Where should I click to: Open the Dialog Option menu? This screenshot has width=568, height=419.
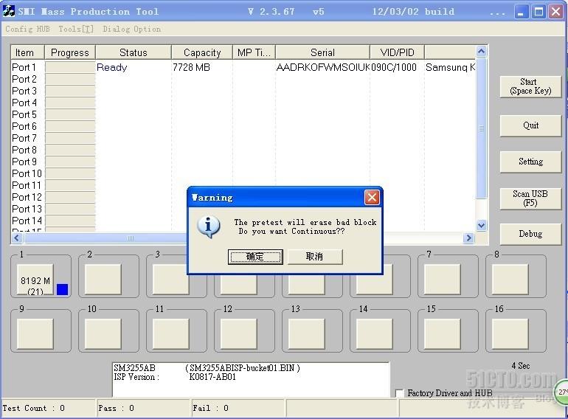pos(131,29)
